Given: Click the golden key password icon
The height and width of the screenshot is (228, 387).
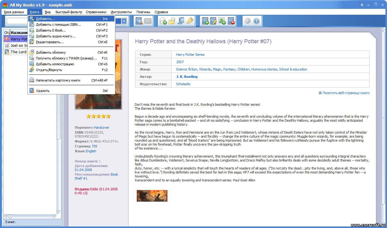Looking at the screenshot, I should point(190,21).
